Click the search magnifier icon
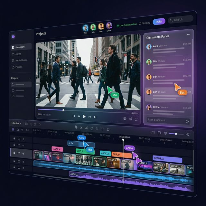The height and width of the screenshot is (206, 206). (171, 20)
